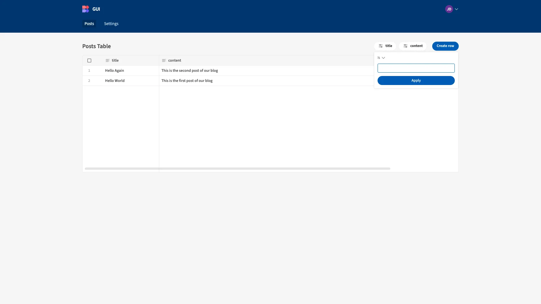The image size is (541, 304).
Task: Open the 'Is' filter operator dropdown
Action: tap(381, 58)
